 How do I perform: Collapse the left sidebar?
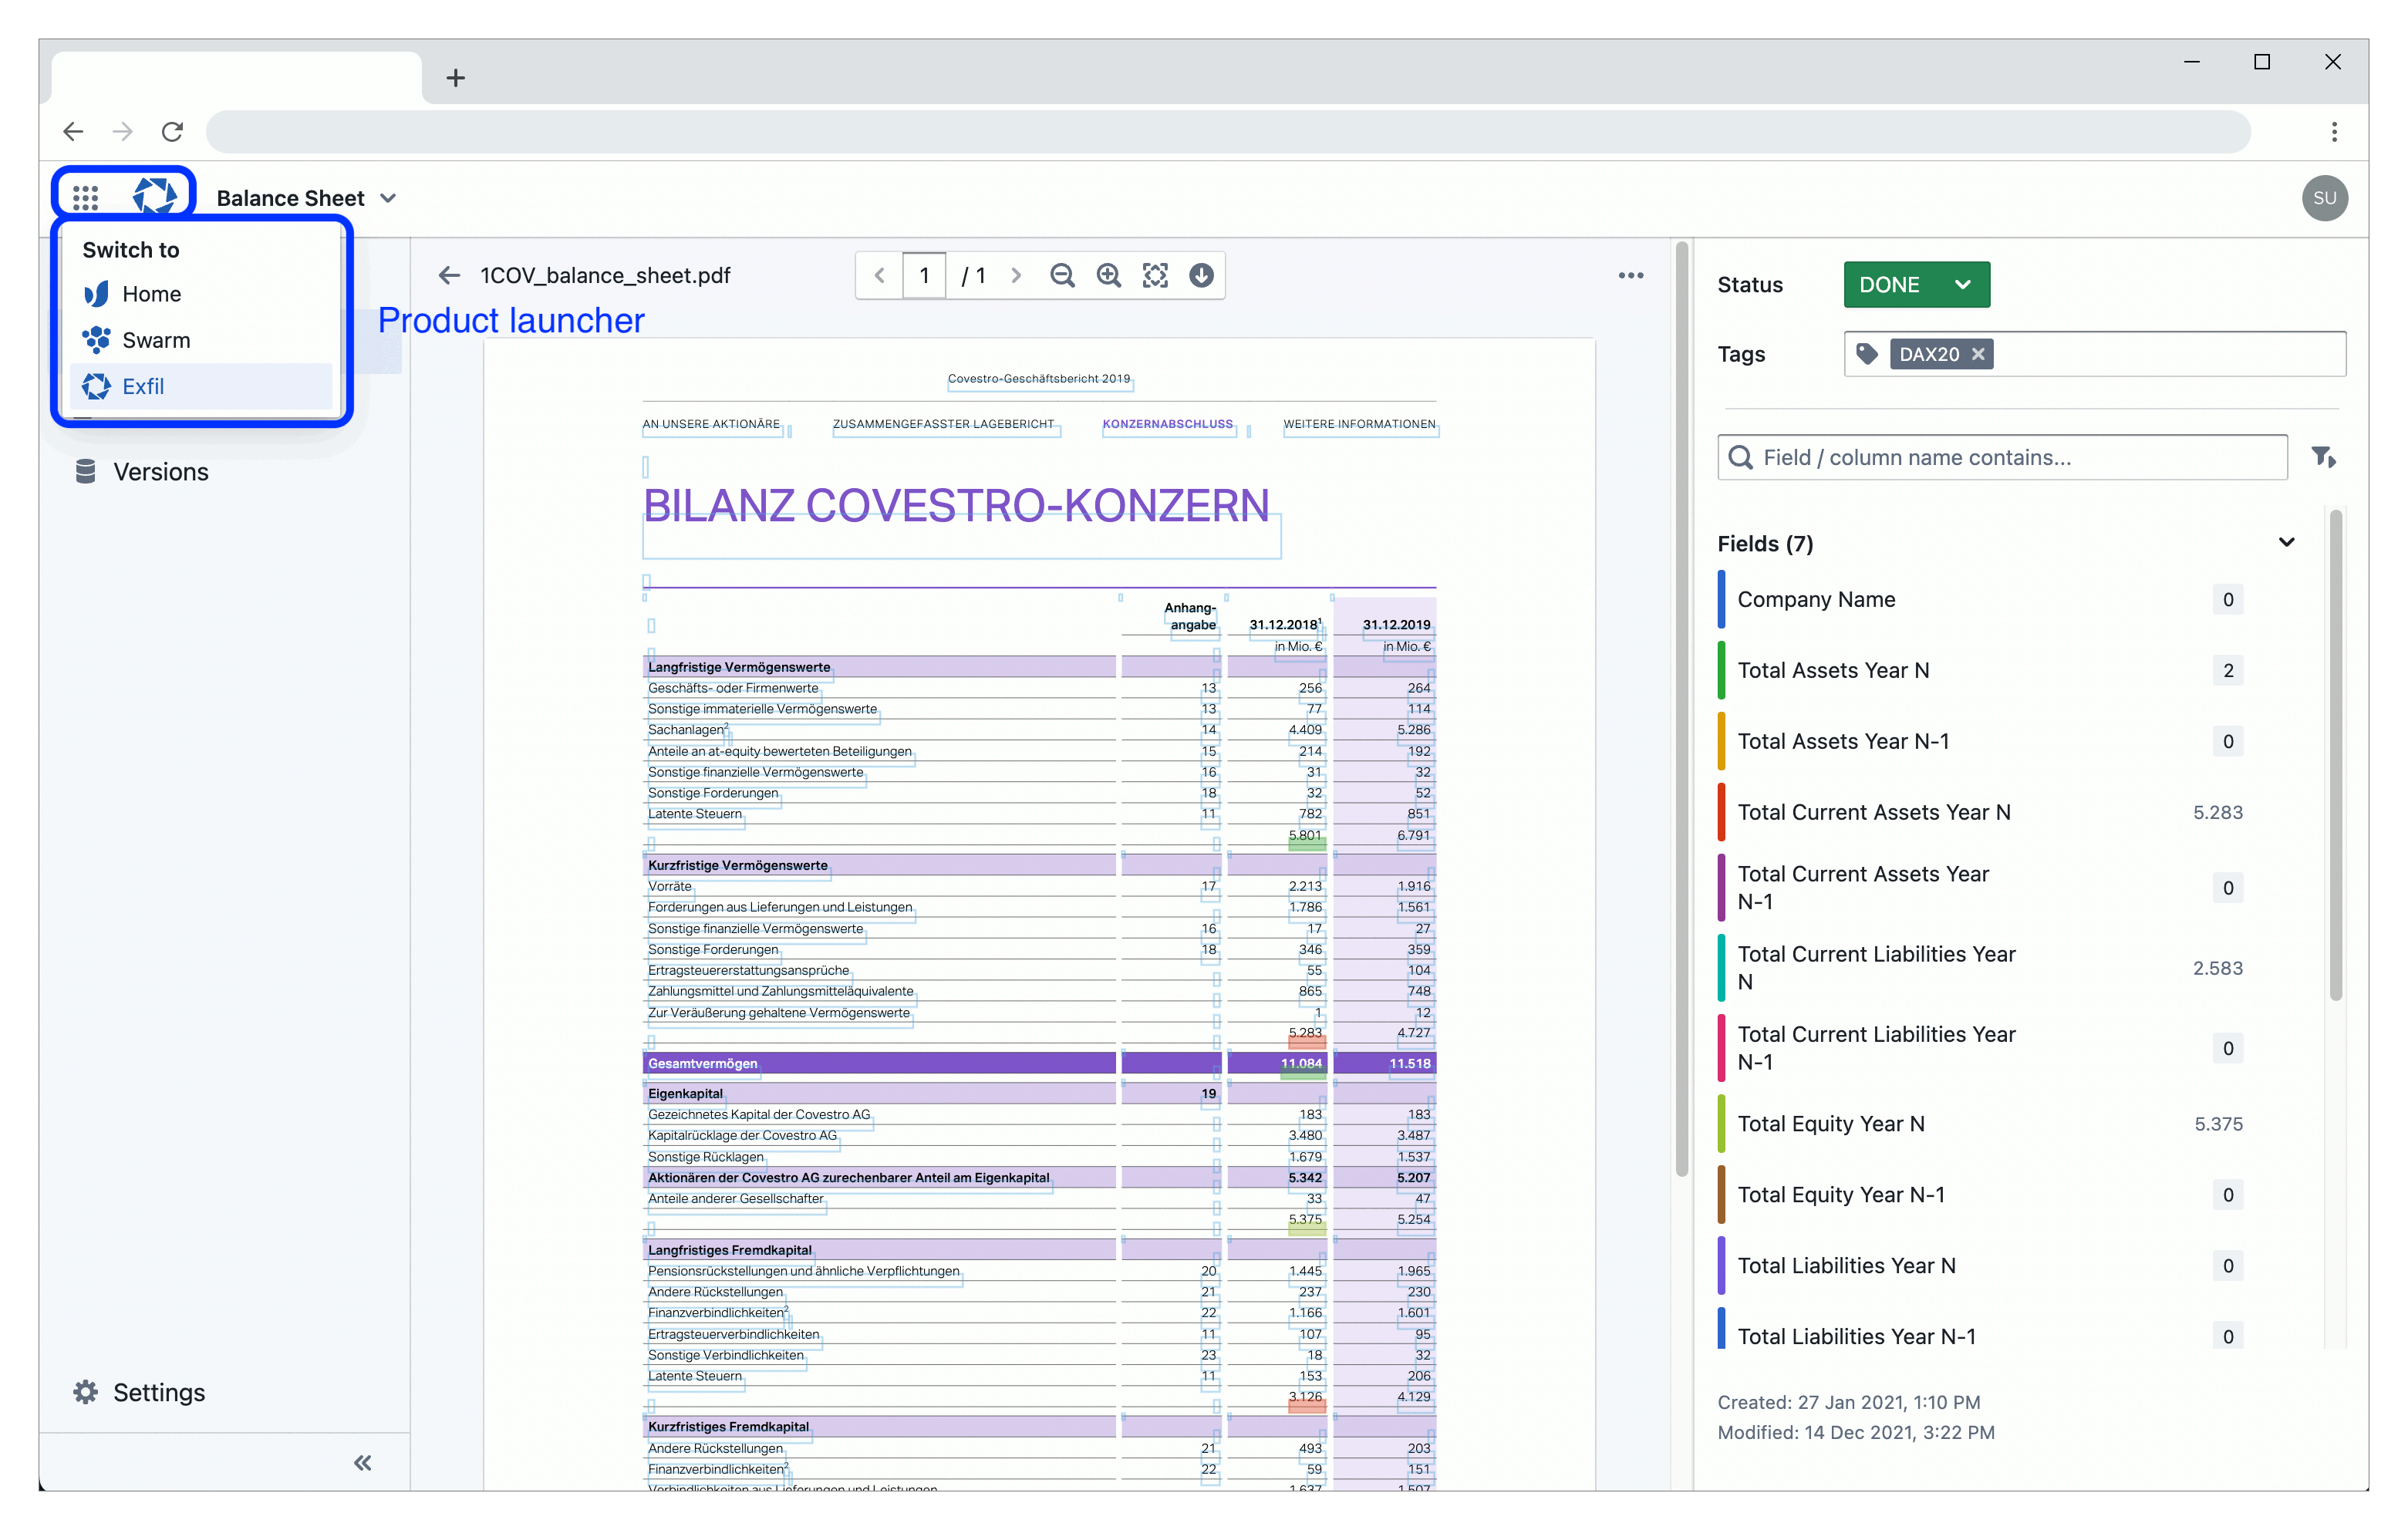click(x=362, y=1463)
